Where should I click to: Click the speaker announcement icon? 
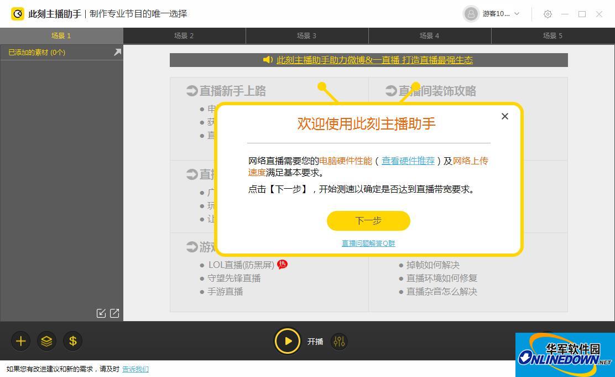click(268, 60)
